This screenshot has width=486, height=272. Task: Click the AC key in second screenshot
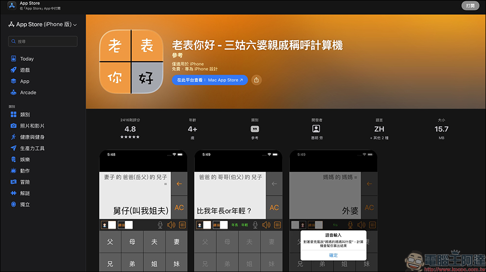pos(274,207)
